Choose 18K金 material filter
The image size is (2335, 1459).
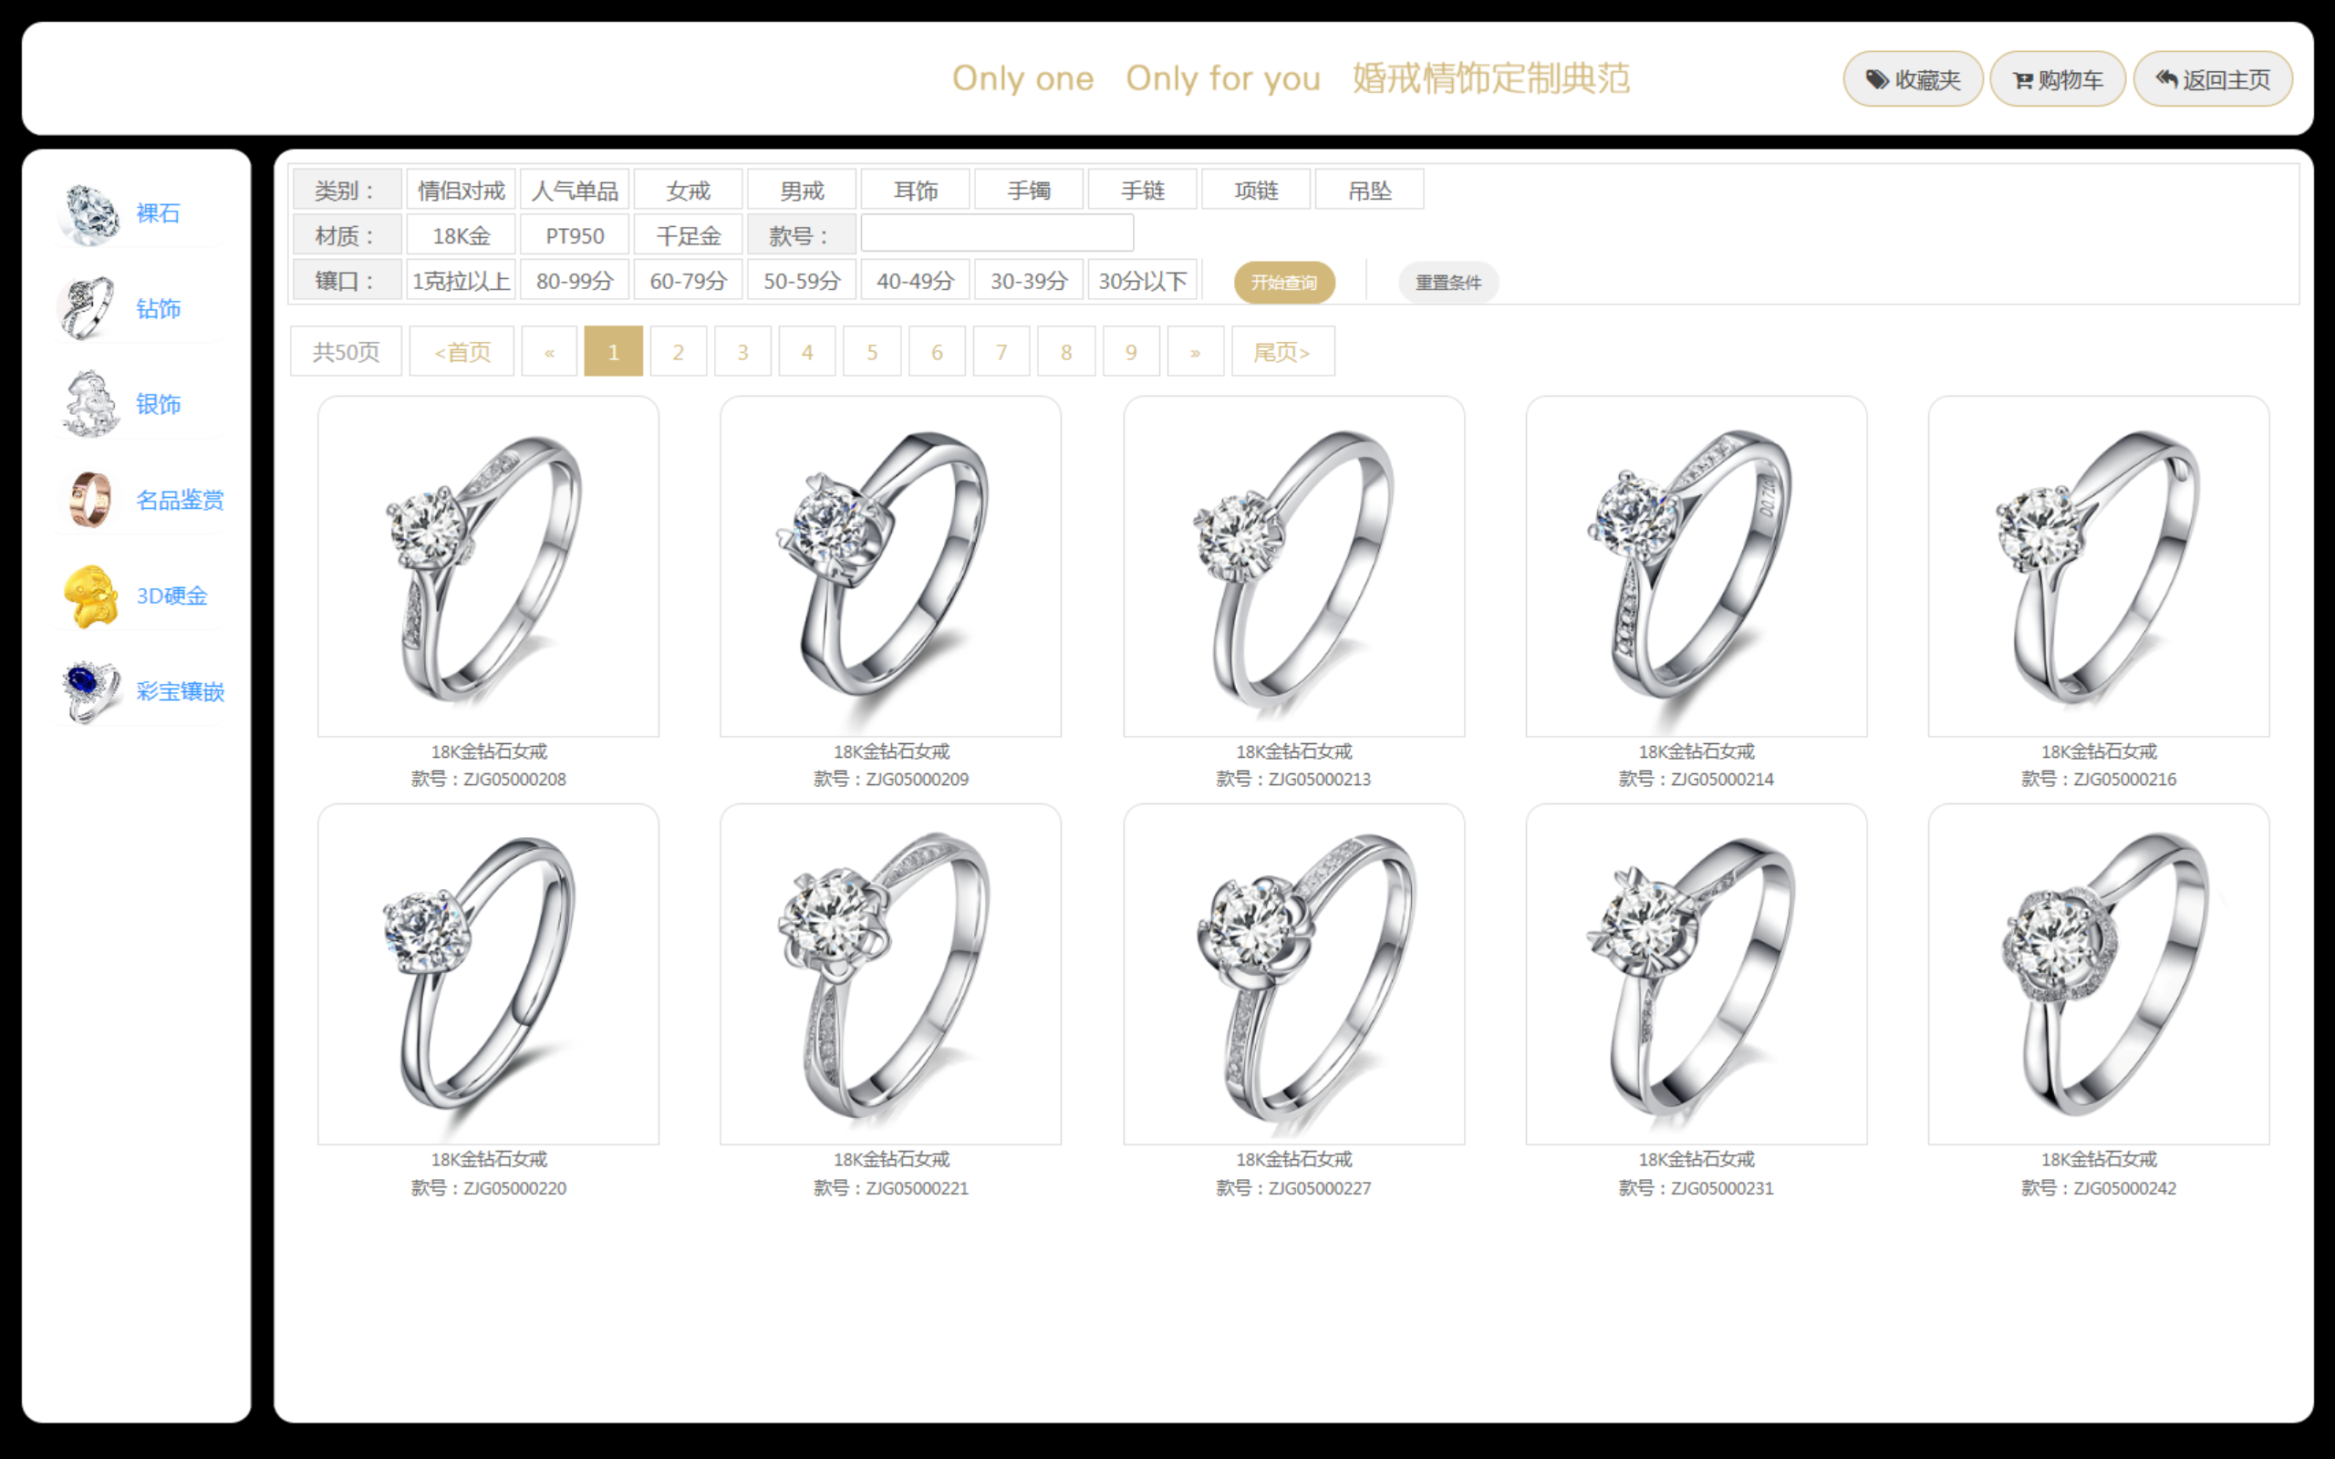point(462,235)
